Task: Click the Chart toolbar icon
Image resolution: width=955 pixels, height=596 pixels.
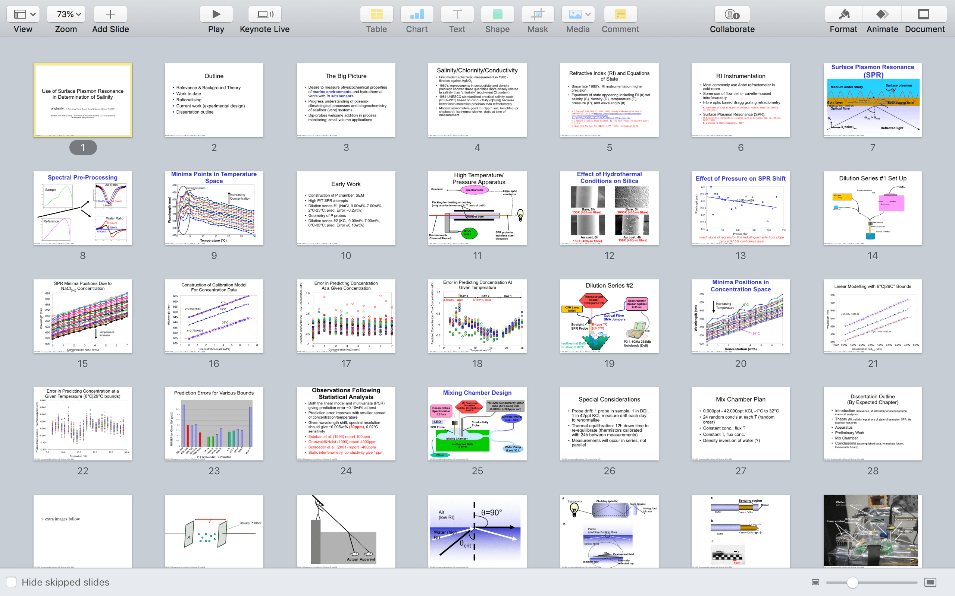Action: click(x=417, y=15)
